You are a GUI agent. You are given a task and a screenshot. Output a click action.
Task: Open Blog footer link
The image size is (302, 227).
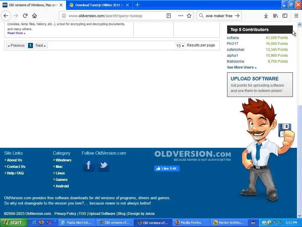pyautogui.click(x=122, y=213)
